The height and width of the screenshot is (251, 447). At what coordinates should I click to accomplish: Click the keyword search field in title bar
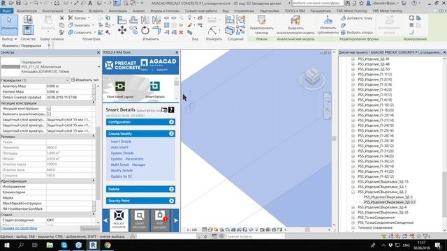[x=317, y=3]
